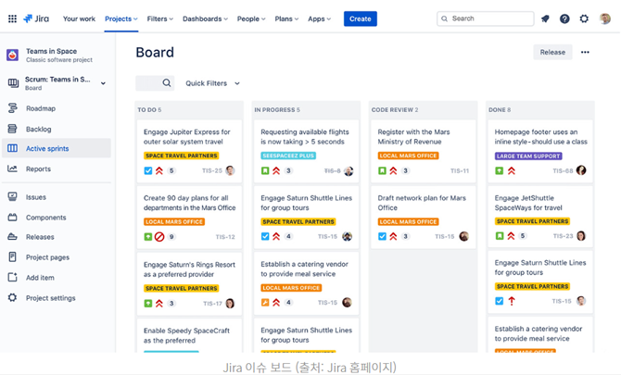This screenshot has height=375, width=621.
Task: Open the TIS-12 issue key link
Action: point(225,237)
